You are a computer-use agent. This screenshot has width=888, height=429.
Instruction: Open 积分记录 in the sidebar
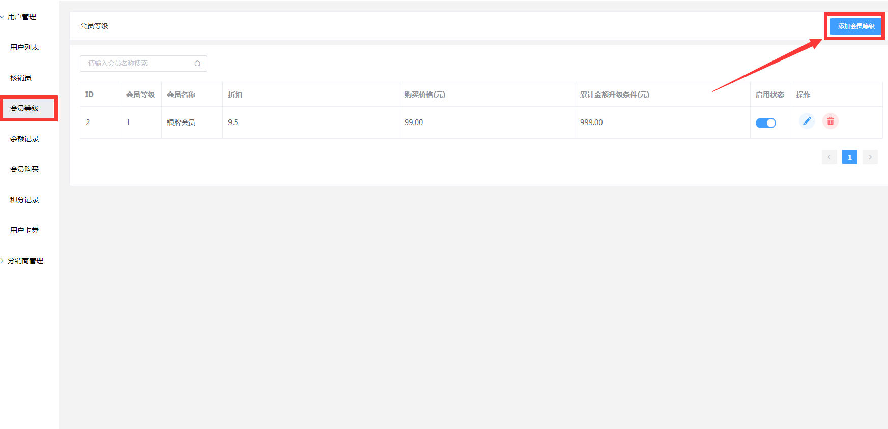(x=24, y=200)
